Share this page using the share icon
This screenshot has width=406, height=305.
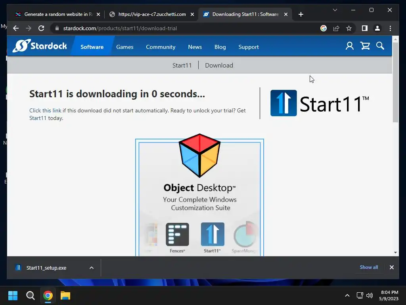click(336, 28)
